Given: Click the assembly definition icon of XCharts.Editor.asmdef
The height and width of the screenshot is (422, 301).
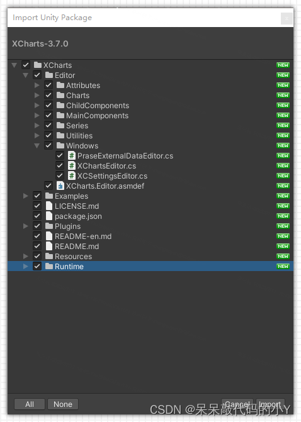Looking at the screenshot, I should (x=60, y=186).
